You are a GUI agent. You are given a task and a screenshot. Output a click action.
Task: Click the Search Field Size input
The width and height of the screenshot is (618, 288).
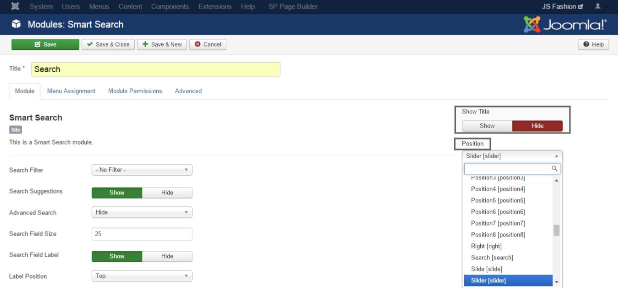click(x=142, y=234)
